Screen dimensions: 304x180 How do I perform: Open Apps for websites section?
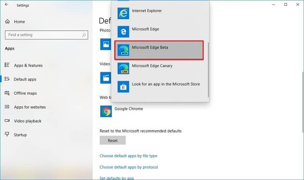pos(30,107)
